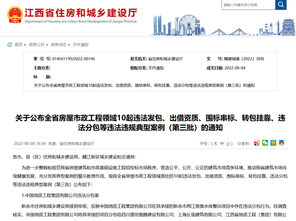This screenshot has height=221, width=296.
Task: Click document number 赣建城镇〔2022〕38号
Action: [244, 59]
